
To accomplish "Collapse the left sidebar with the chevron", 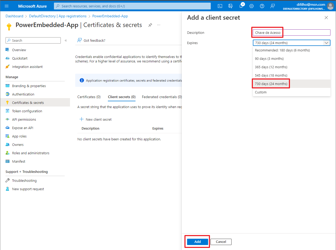I will 66,40.
